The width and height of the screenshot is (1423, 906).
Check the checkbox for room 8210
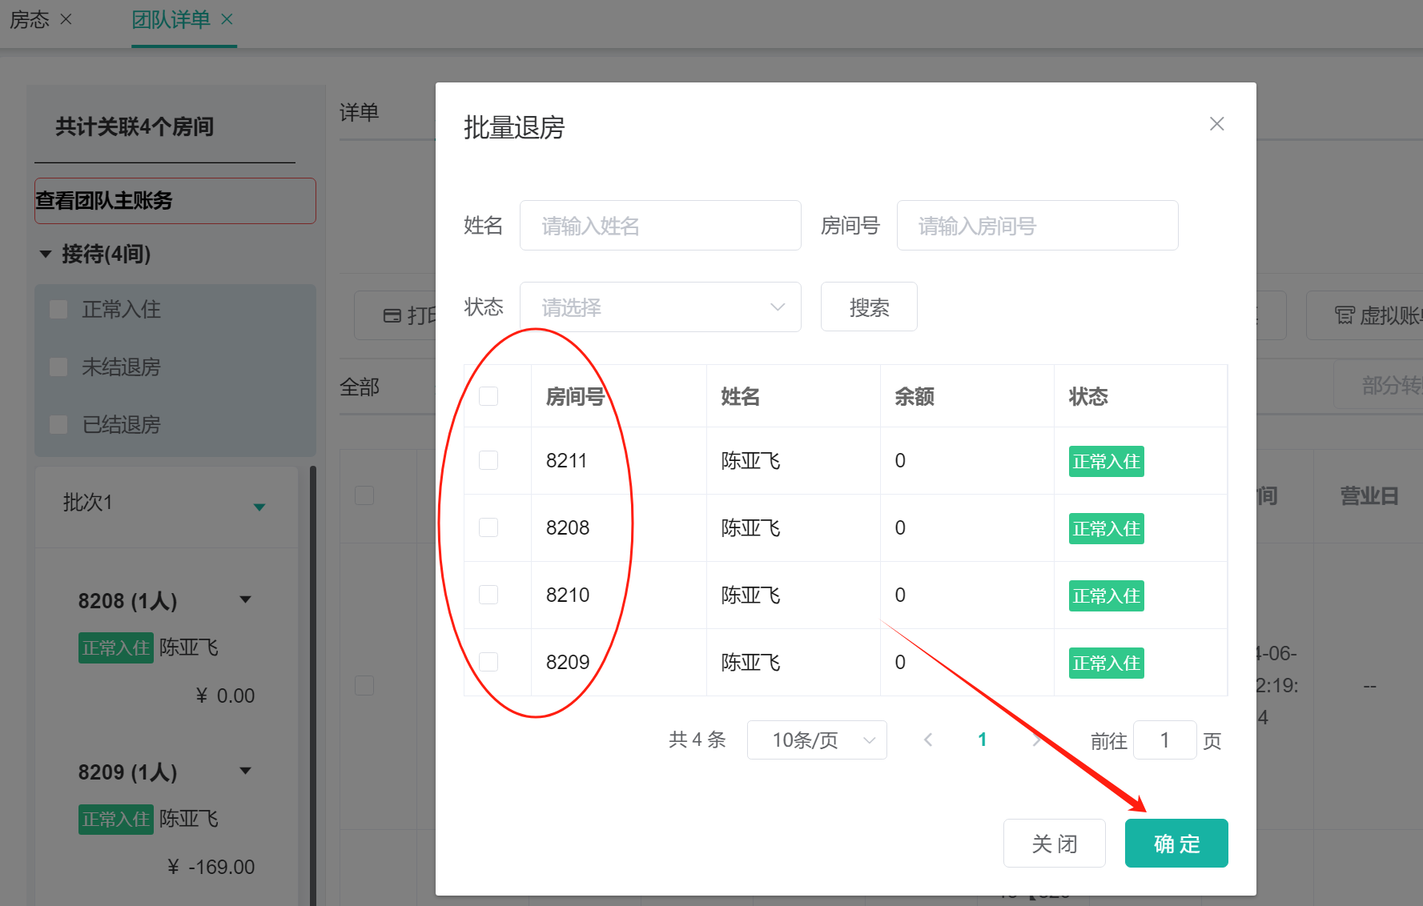488,595
